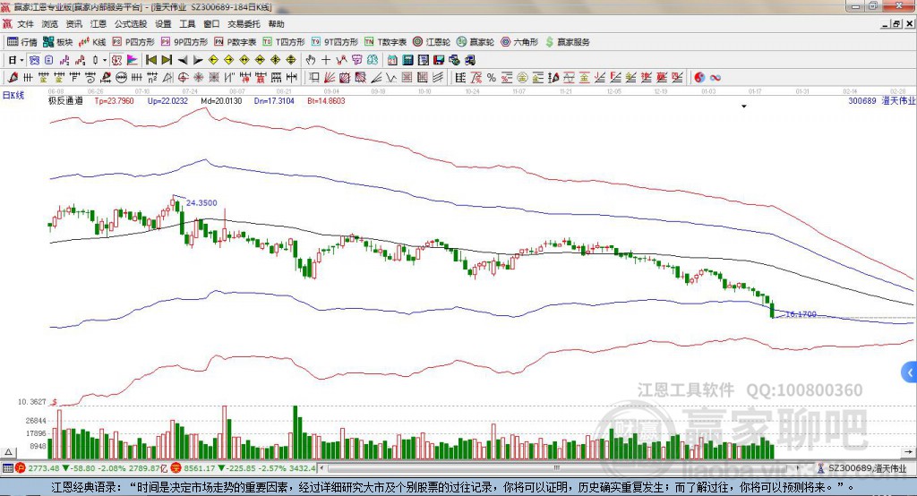The height and width of the screenshot is (496, 917).
Task: Click the colorful flag toolbar icon
Action: click(x=133, y=60)
